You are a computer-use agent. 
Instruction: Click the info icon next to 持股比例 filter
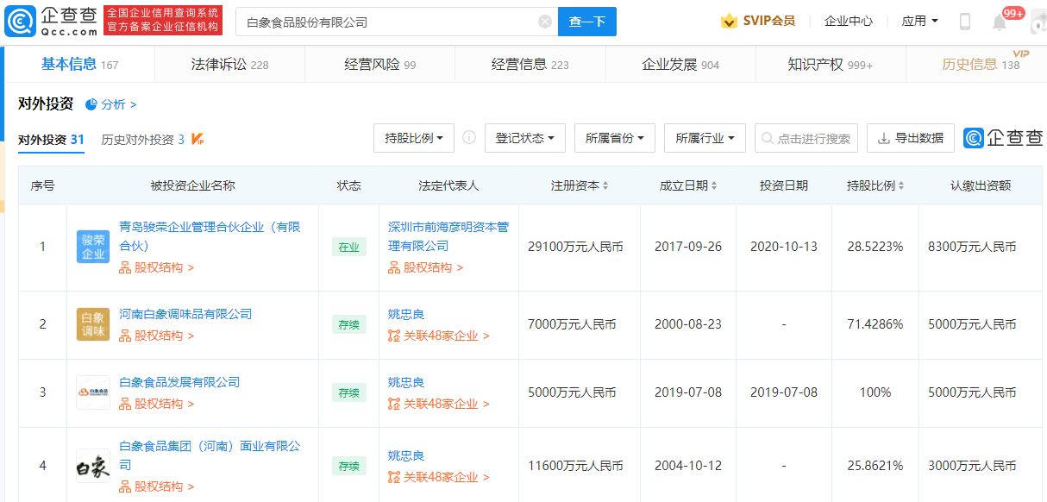point(469,138)
